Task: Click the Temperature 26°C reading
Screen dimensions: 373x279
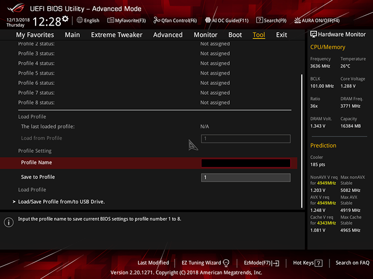Action: (345, 66)
